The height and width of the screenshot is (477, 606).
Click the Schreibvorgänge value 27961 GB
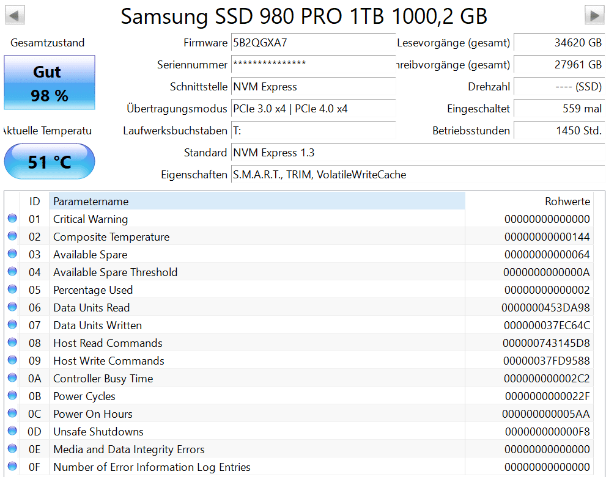[x=560, y=65]
